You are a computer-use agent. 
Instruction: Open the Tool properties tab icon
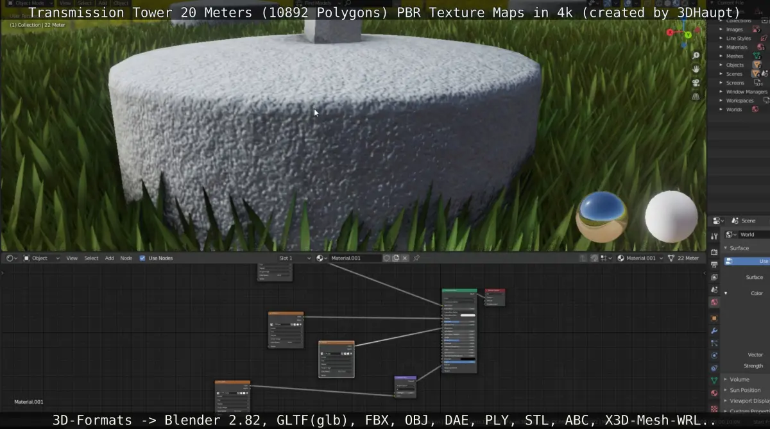coord(714,237)
